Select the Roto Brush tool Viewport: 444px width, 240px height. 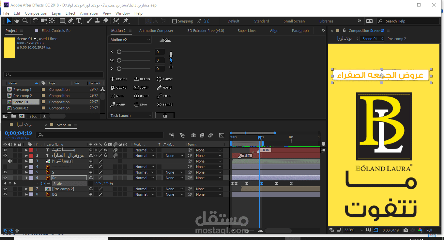116,21
